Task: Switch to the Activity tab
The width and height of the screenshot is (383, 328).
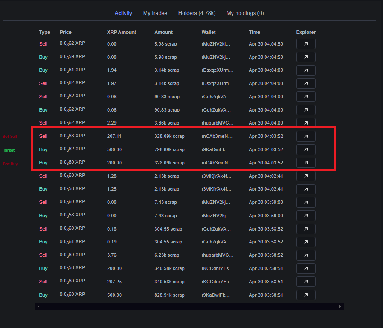Action: 123,13
